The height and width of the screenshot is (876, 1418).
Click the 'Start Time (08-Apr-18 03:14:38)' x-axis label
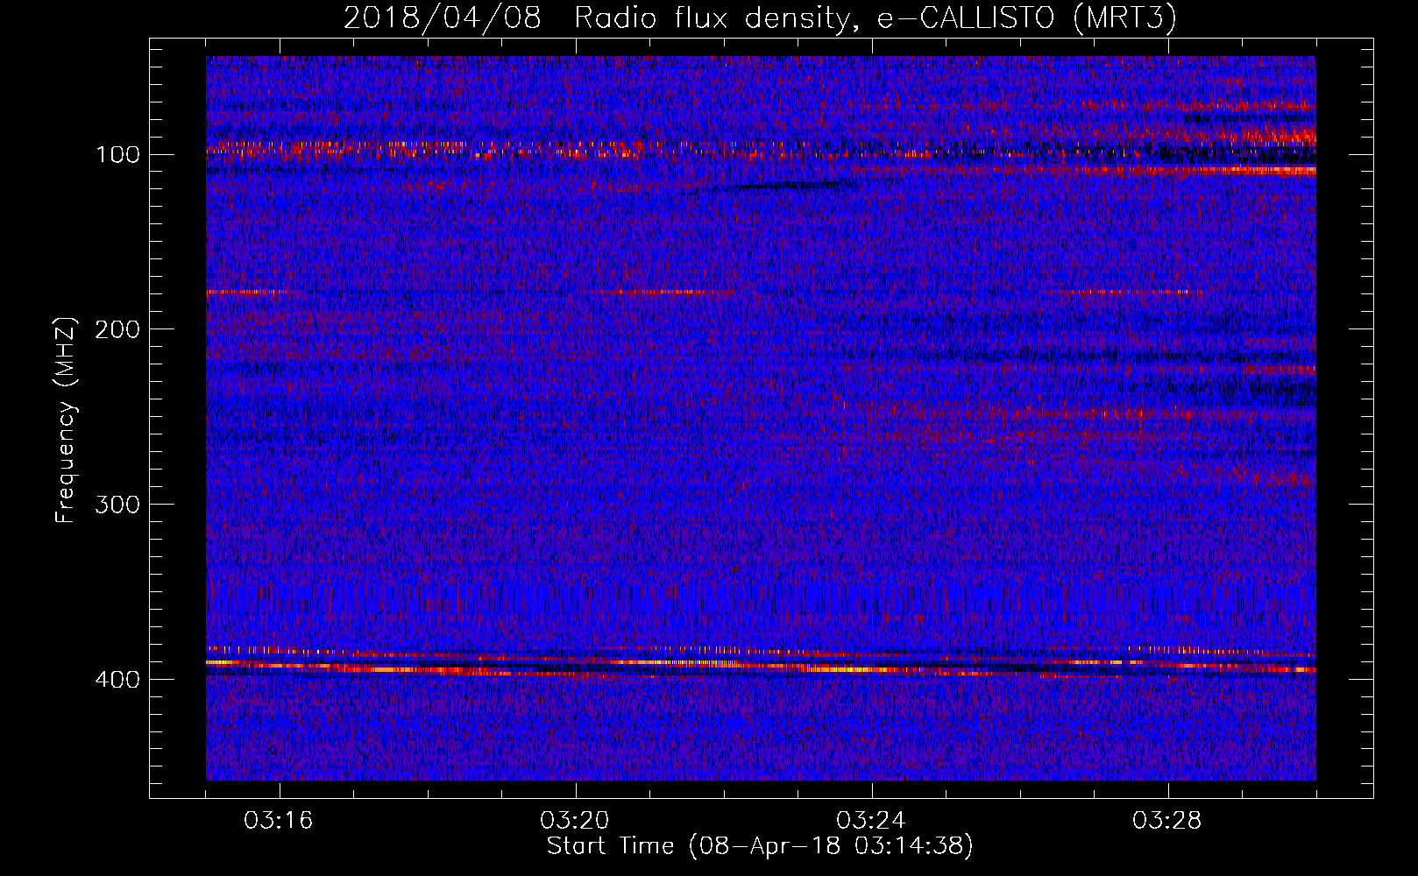(x=760, y=846)
